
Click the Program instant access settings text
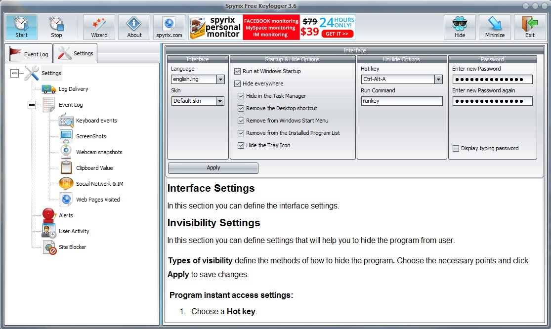231,295
